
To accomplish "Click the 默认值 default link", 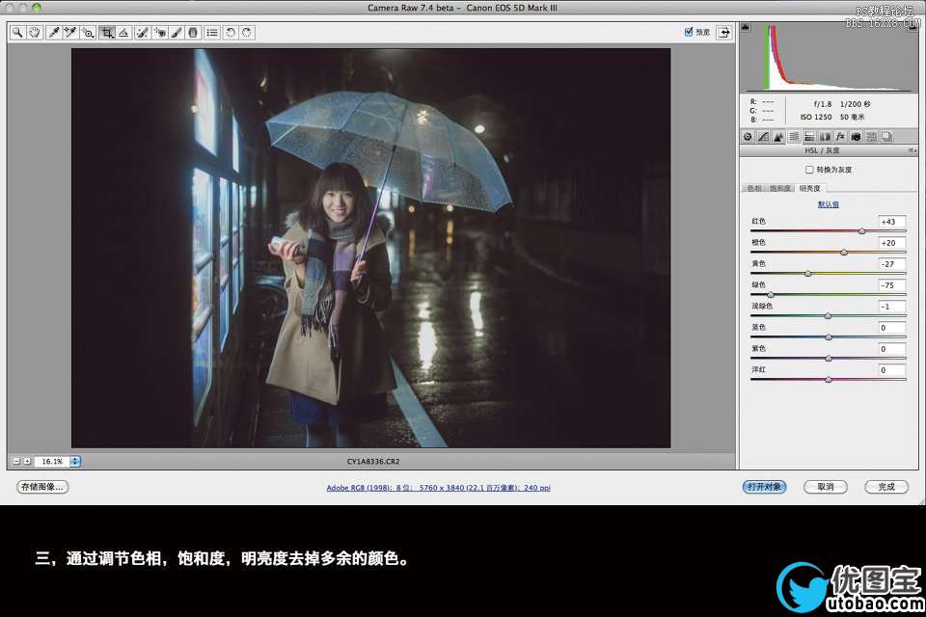I will (828, 204).
